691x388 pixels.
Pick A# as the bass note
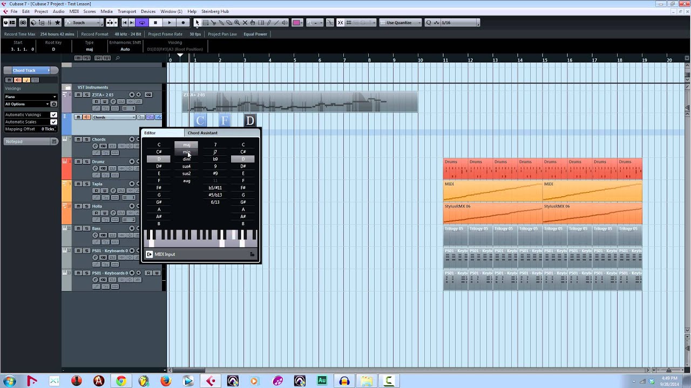click(243, 217)
